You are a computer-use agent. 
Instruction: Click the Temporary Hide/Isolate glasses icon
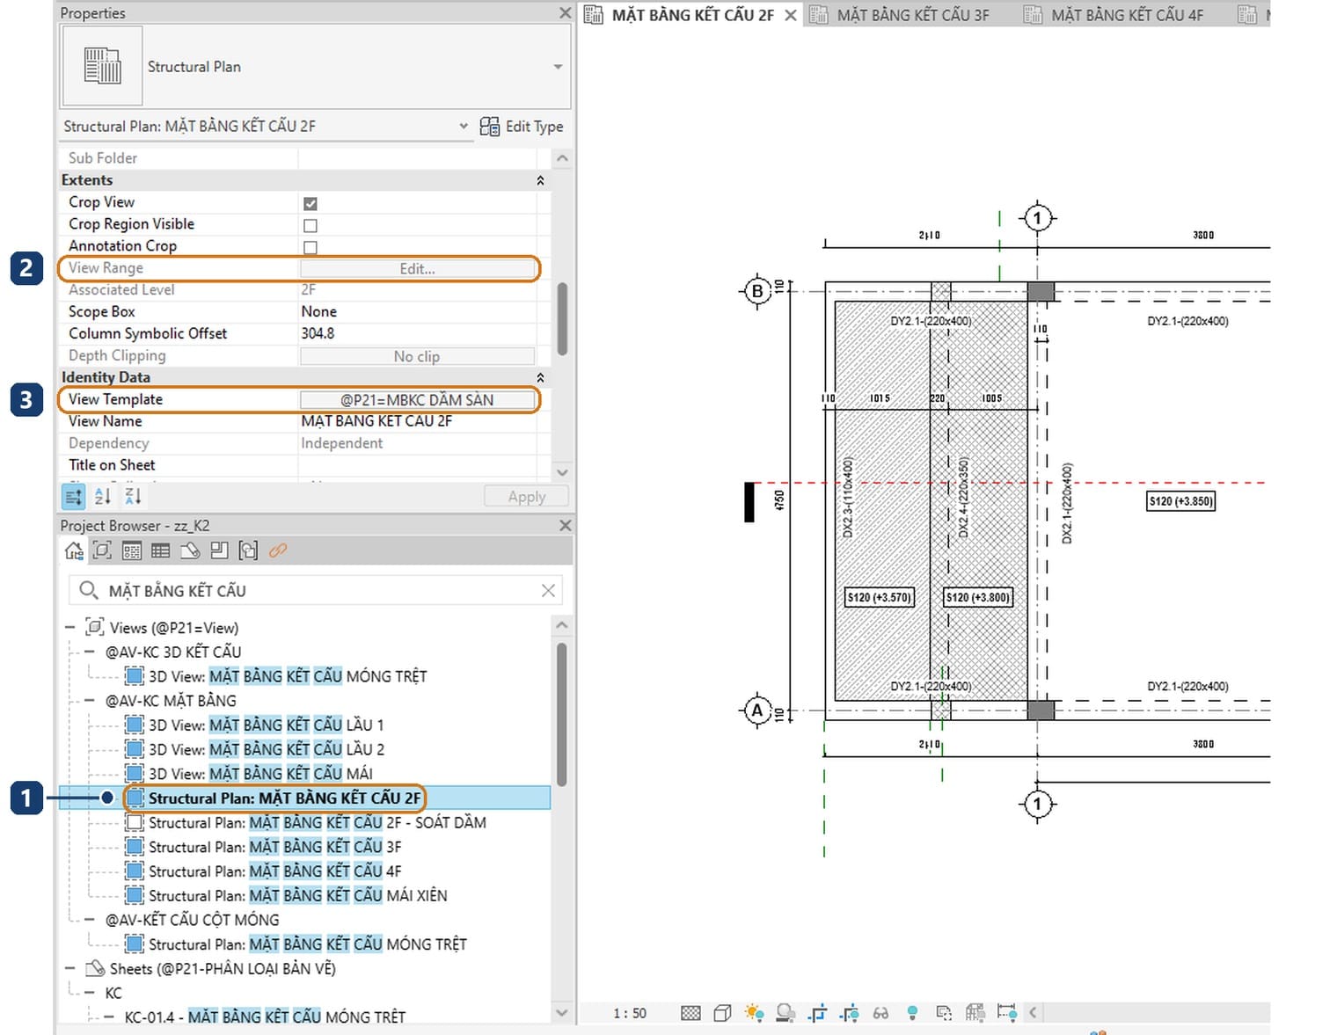pos(880,1013)
